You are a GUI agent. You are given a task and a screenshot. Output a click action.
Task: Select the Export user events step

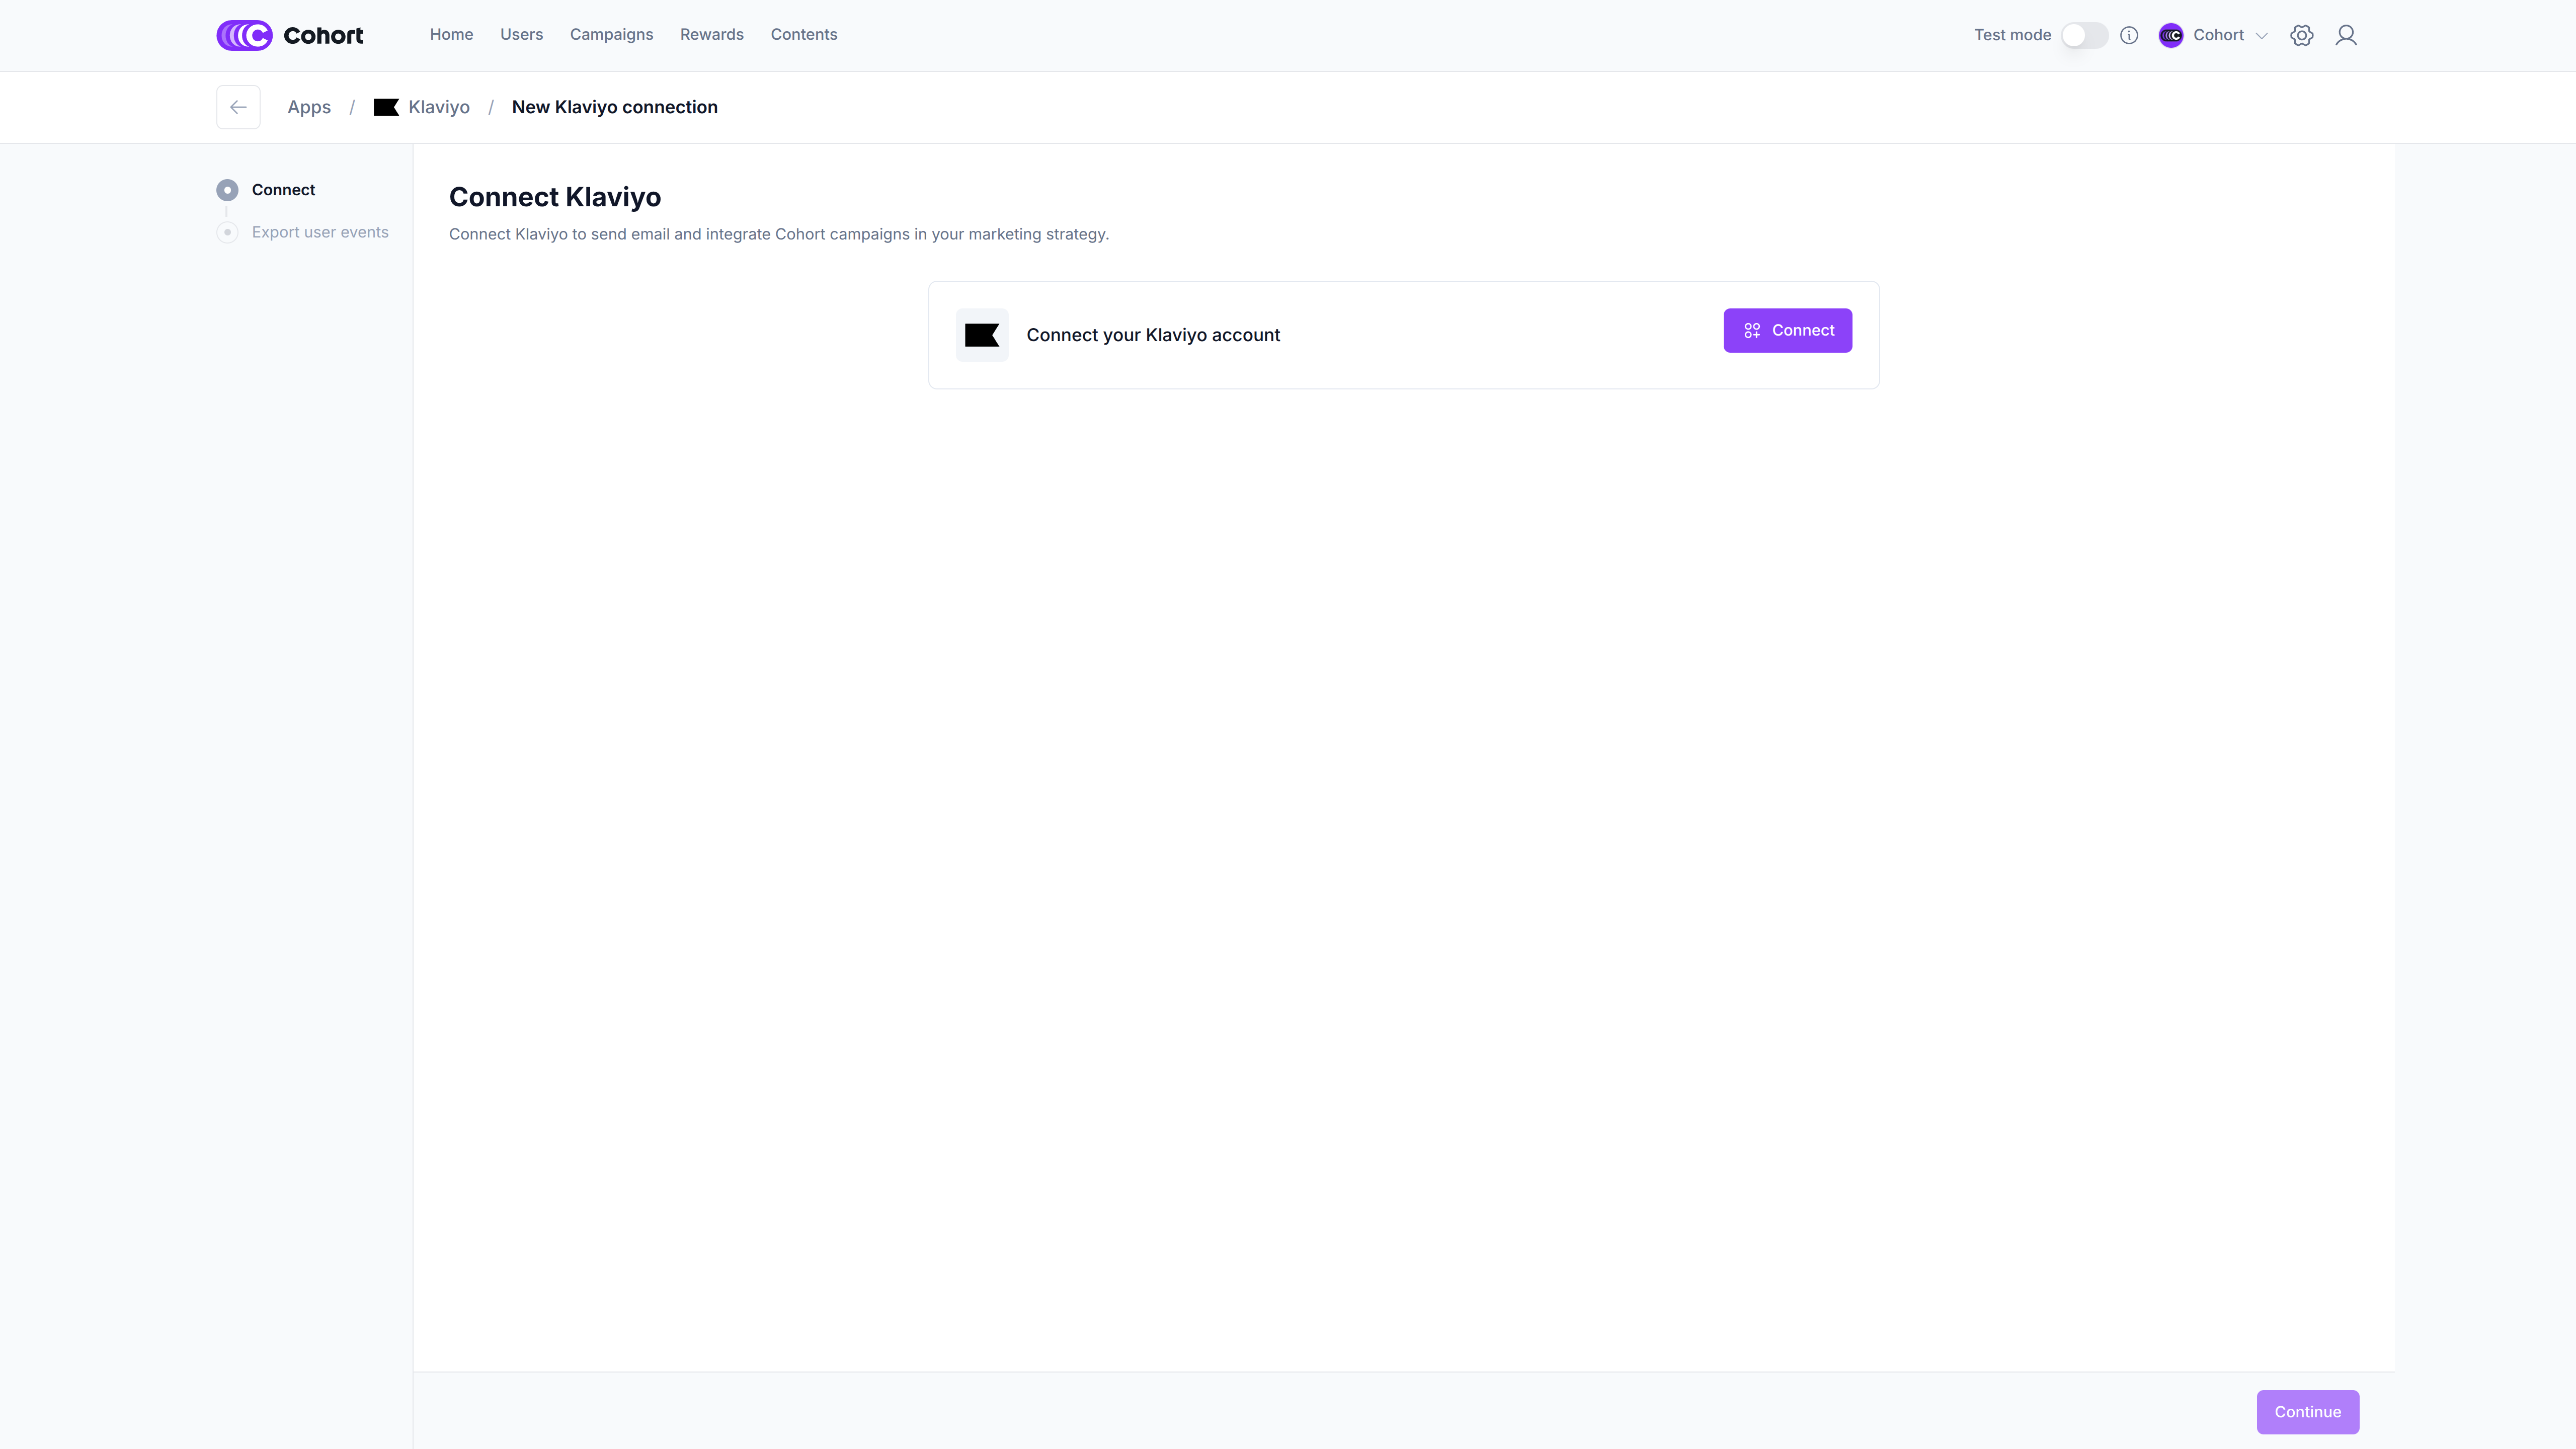(x=319, y=232)
